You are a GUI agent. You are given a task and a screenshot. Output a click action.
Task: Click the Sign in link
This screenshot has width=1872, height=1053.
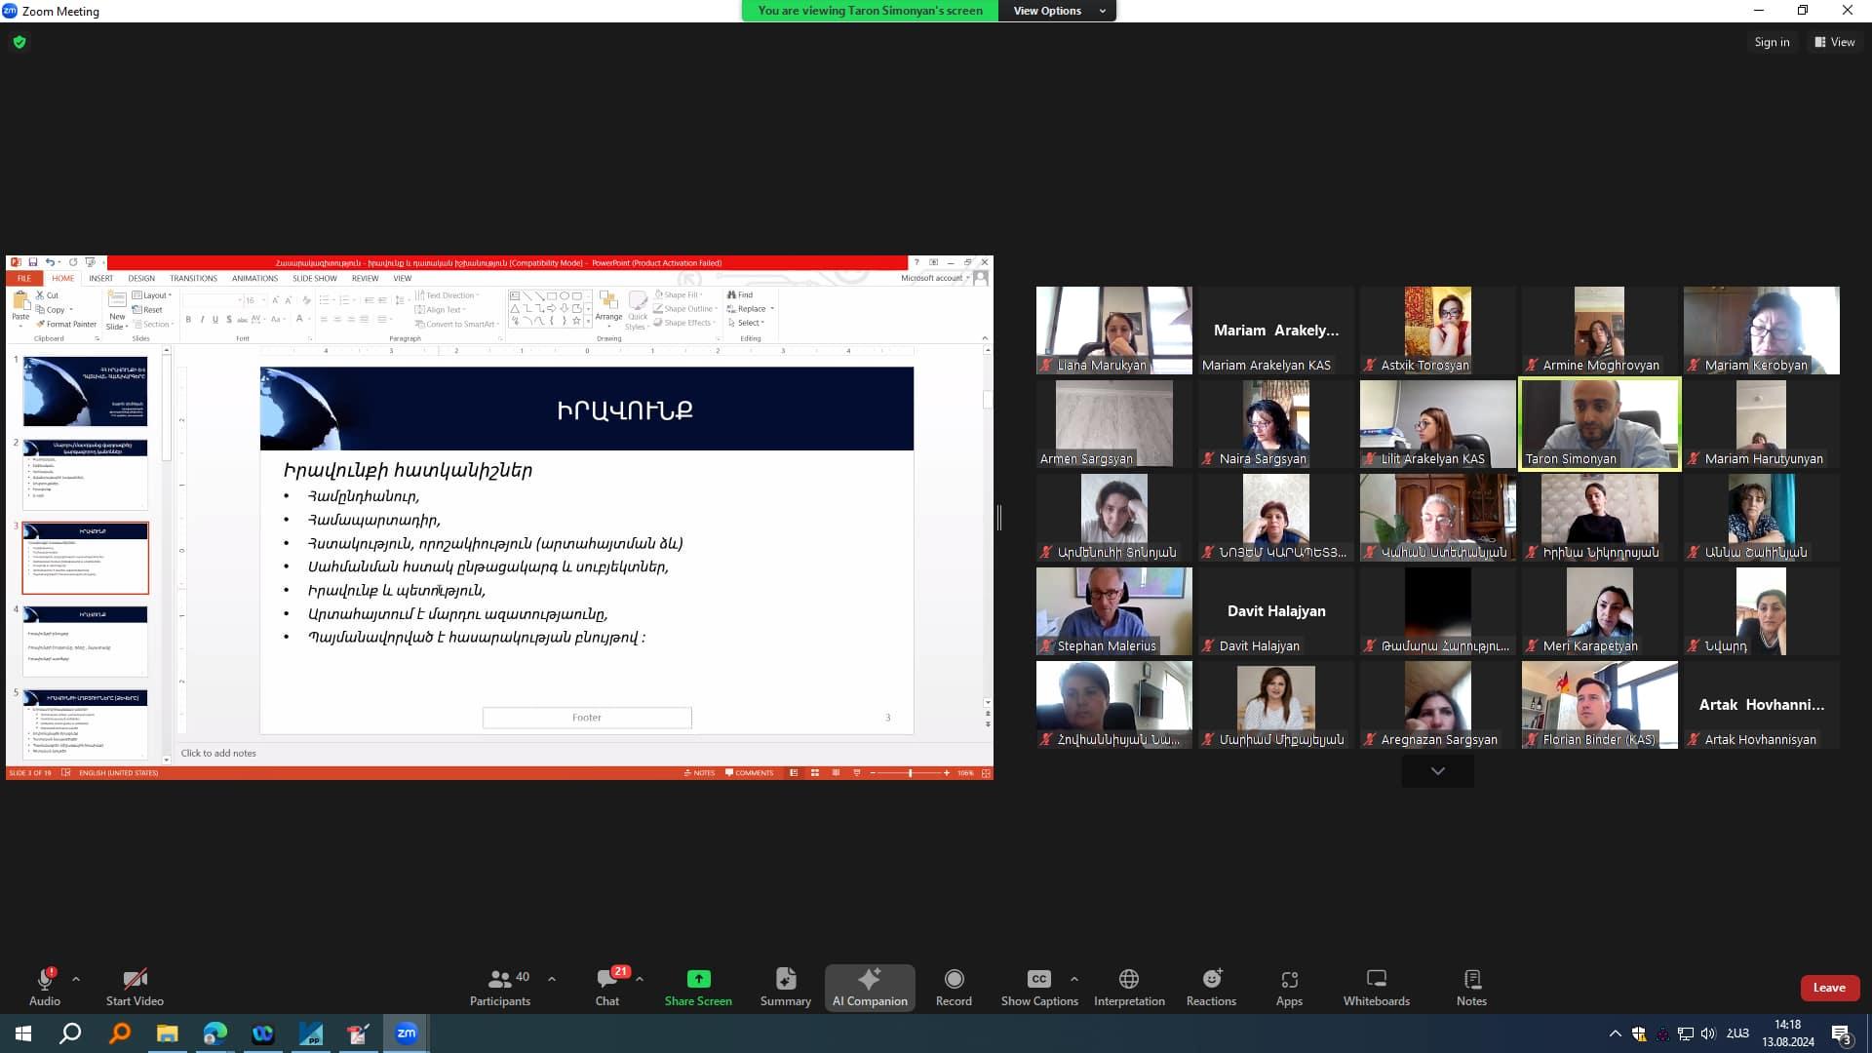[1772, 42]
